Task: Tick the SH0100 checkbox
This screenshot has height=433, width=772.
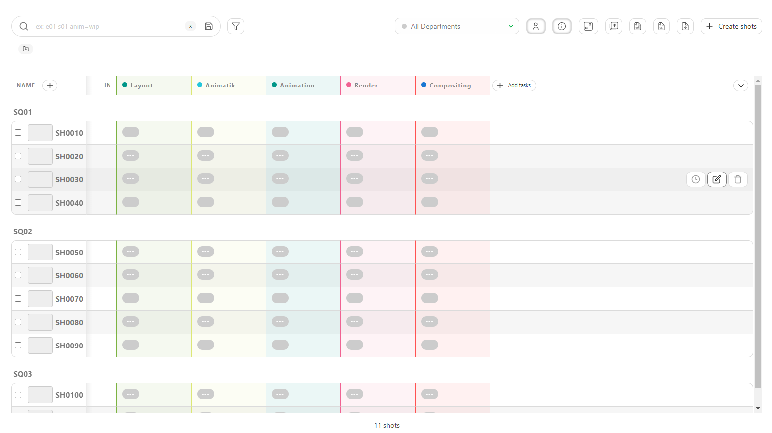Action: 18,395
